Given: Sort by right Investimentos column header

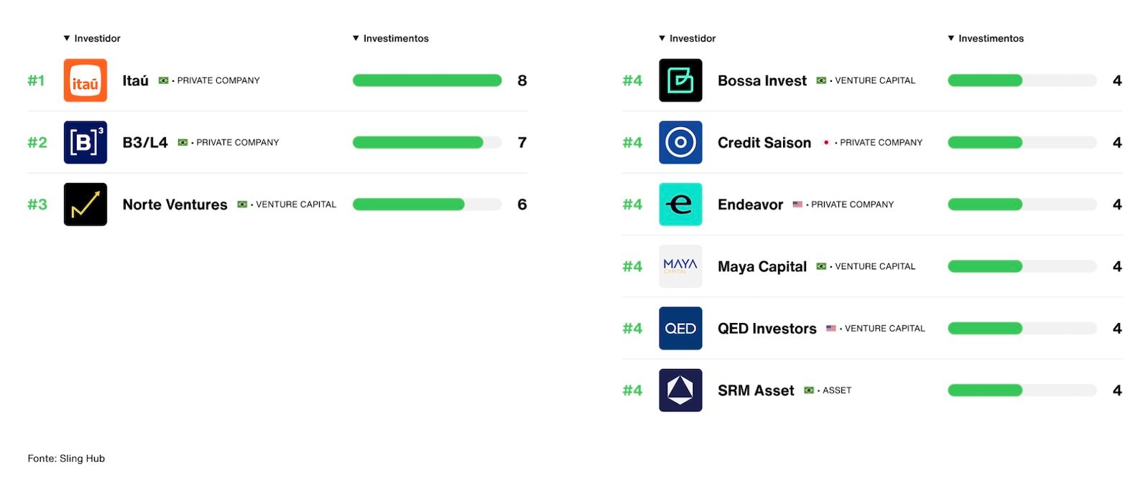Looking at the screenshot, I should (986, 38).
